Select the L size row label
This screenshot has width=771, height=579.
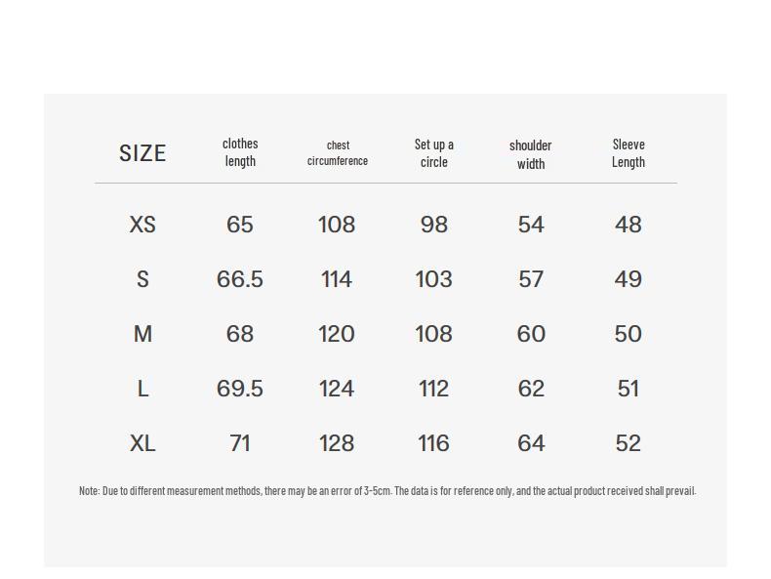coord(142,389)
